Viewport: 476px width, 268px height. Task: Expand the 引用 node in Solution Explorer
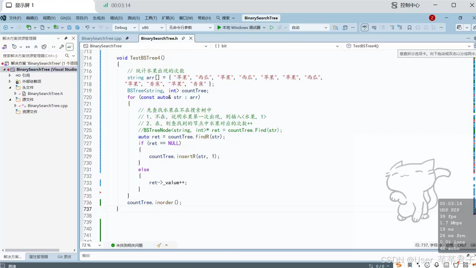pos(10,75)
